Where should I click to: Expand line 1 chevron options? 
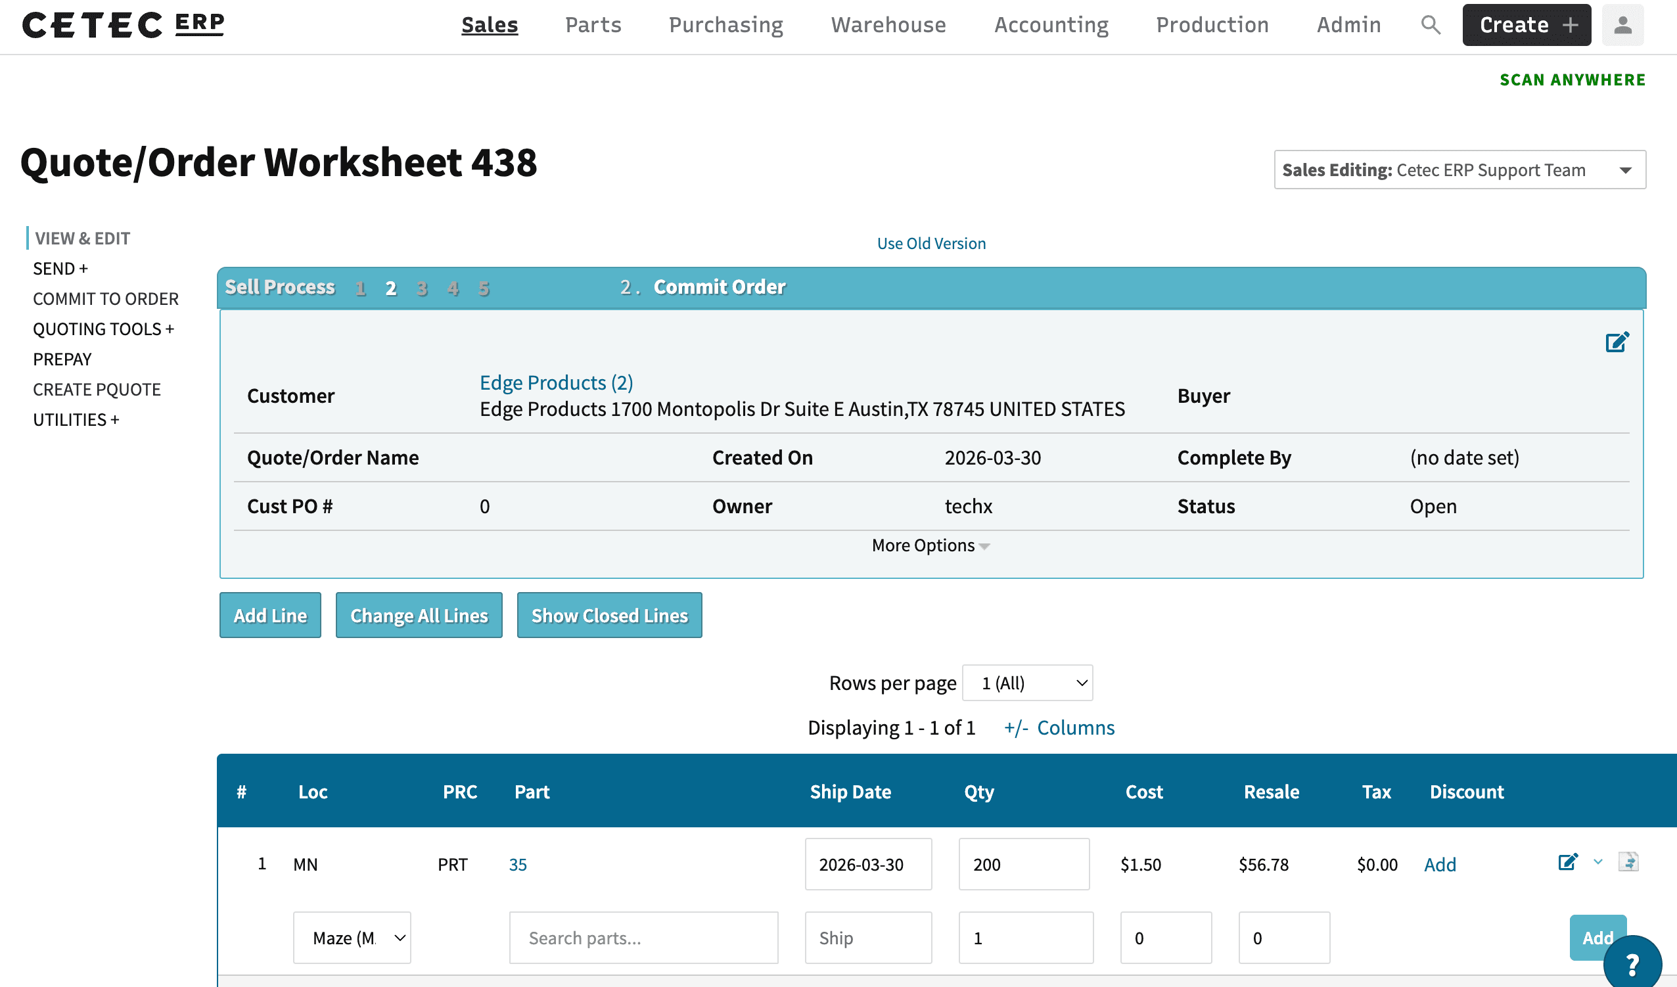coord(1597,863)
